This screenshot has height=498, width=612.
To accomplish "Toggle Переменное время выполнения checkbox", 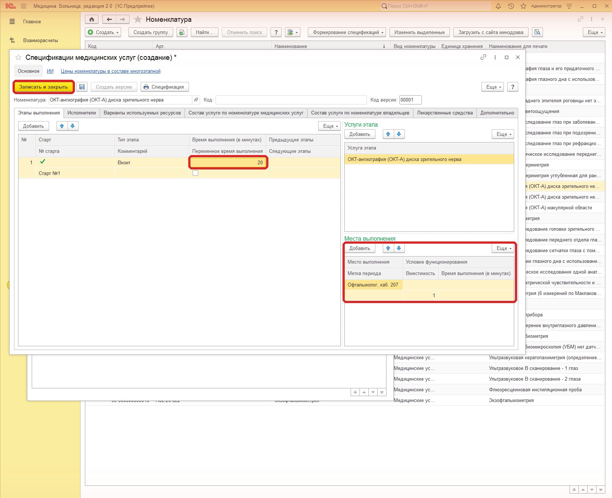I will pyautogui.click(x=196, y=173).
